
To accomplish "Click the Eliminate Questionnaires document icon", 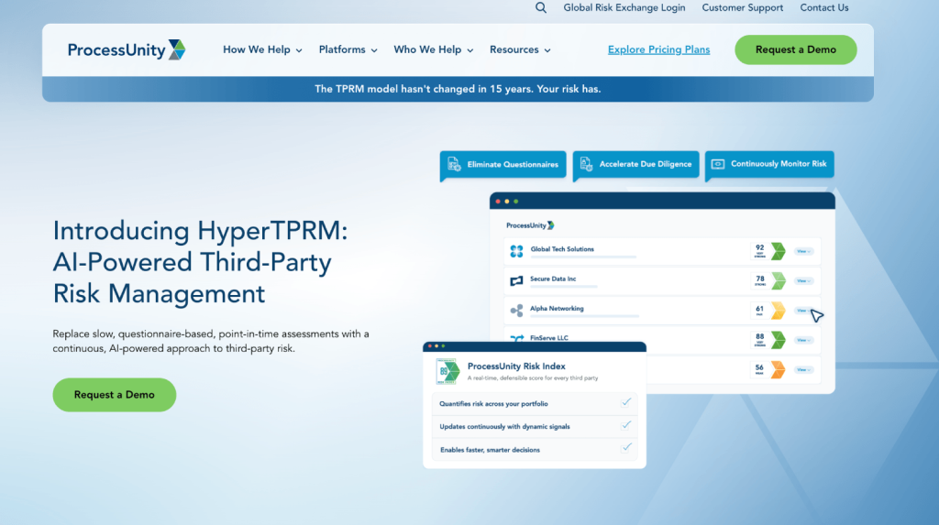I will click(x=454, y=164).
